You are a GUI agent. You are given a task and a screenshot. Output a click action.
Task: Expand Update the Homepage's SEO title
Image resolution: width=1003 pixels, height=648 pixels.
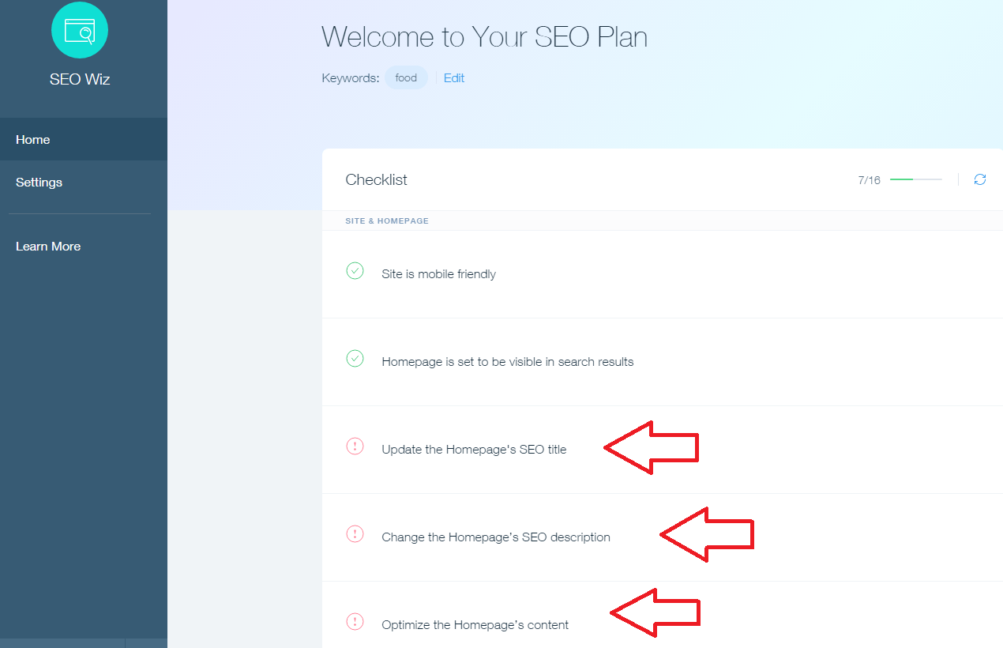point(663,450)
